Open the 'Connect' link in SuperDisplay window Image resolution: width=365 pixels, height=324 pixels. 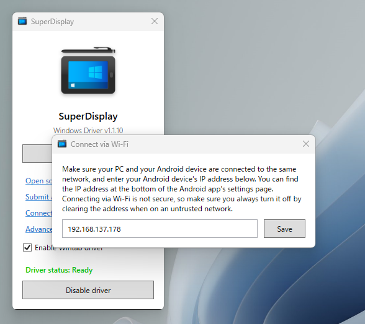[38, 213]
